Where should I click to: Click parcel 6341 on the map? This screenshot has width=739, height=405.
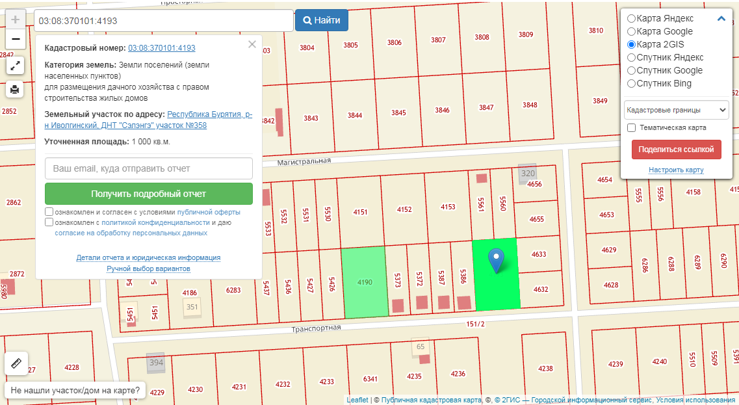click(x=370, y=378)
